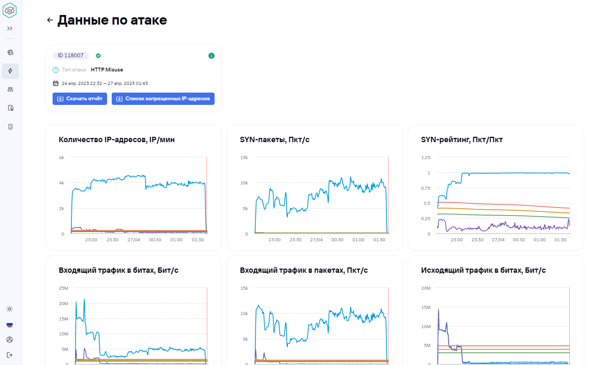The height and width of the screenshot is (365, 590).
Task: Open the info document icon in the sidebar
Action: point(10,126)
